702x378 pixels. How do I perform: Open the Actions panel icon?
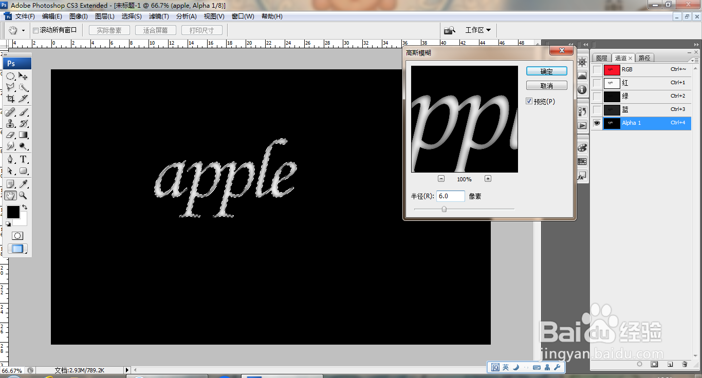click(582, 125)
